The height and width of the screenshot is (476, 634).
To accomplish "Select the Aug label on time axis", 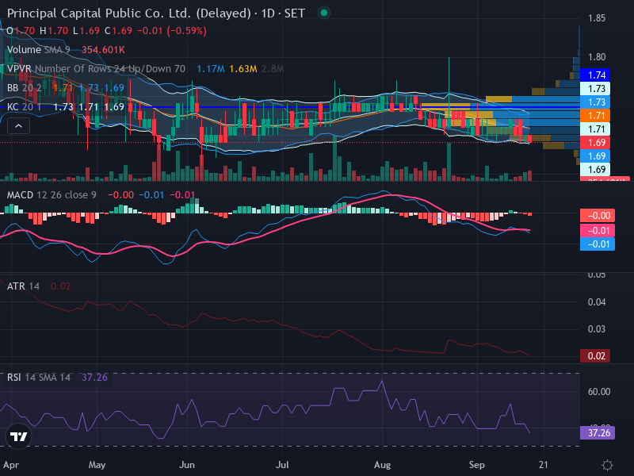I will pyautogui.click(x=382, y=465).
